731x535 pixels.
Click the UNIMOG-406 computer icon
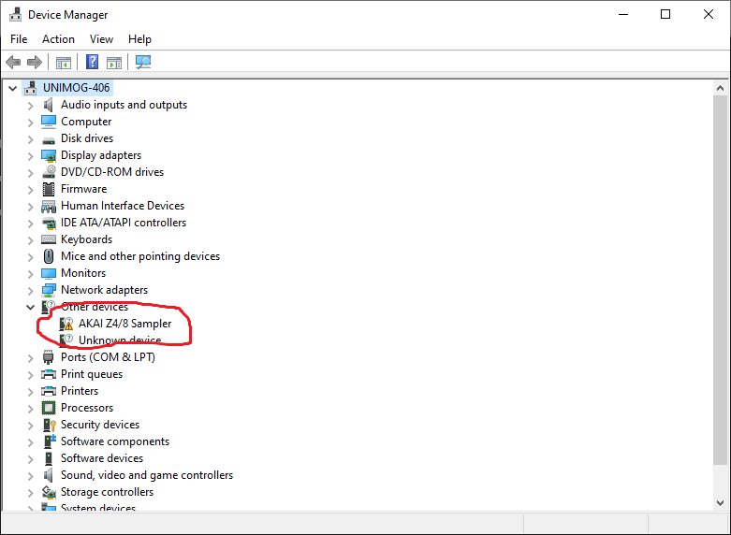tap(30, 88)
